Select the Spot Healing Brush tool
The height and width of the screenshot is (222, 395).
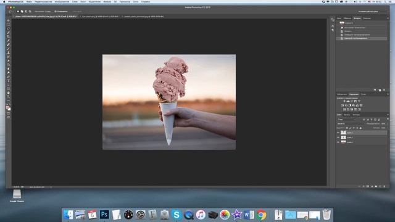coord(8,44)
